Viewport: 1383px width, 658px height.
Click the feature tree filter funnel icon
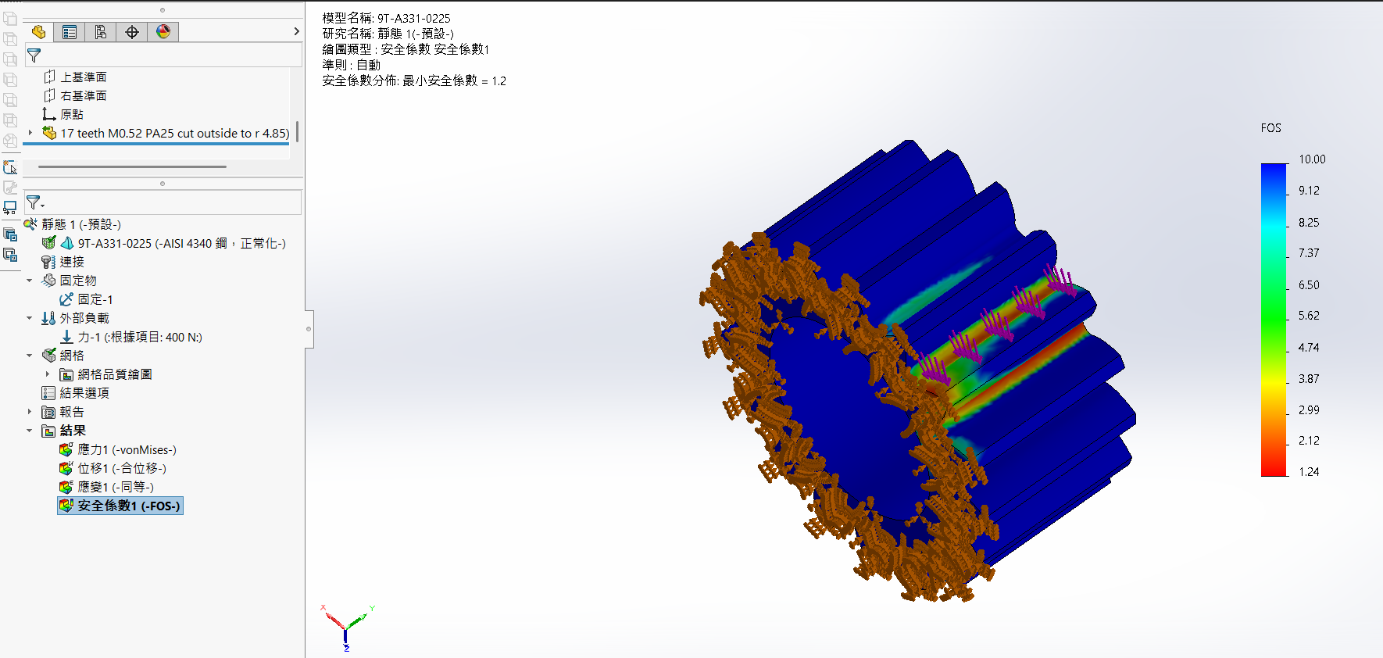[34, 55]
